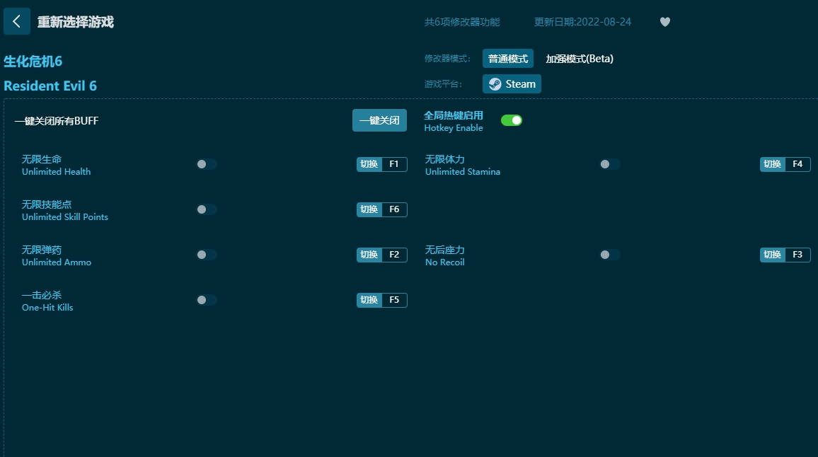This screenshot has width=818, height=457.
Task: Favorite this trainer via the heart icon
Action: pyautogui.click(x=664, y=21)
